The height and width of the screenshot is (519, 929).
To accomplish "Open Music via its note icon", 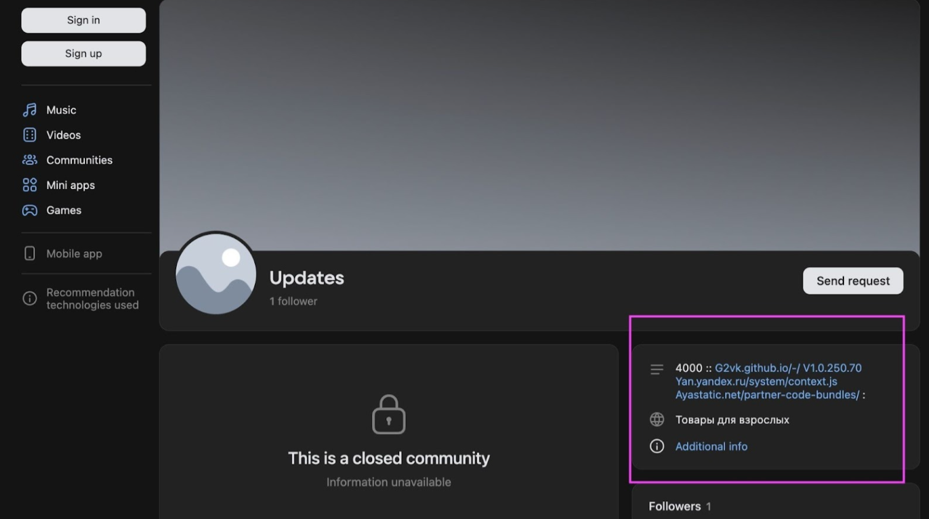I will [x=30, y=110].
